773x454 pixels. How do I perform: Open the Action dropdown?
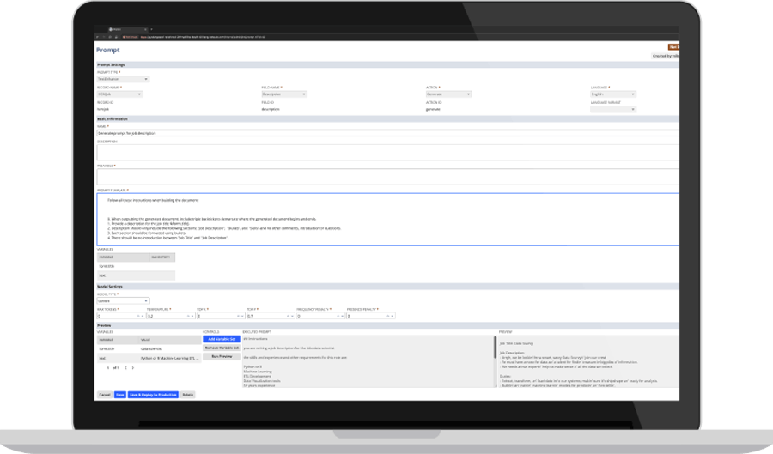tap(448, 94)
